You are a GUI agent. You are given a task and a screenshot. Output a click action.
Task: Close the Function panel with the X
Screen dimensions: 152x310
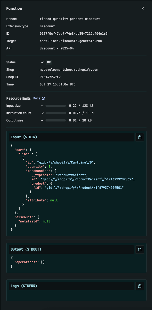[x=143, y=8]
